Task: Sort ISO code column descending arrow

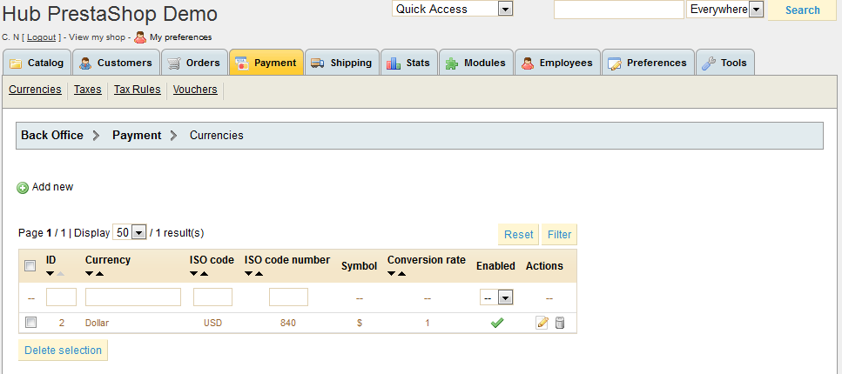Action: [x=194, y=274]
